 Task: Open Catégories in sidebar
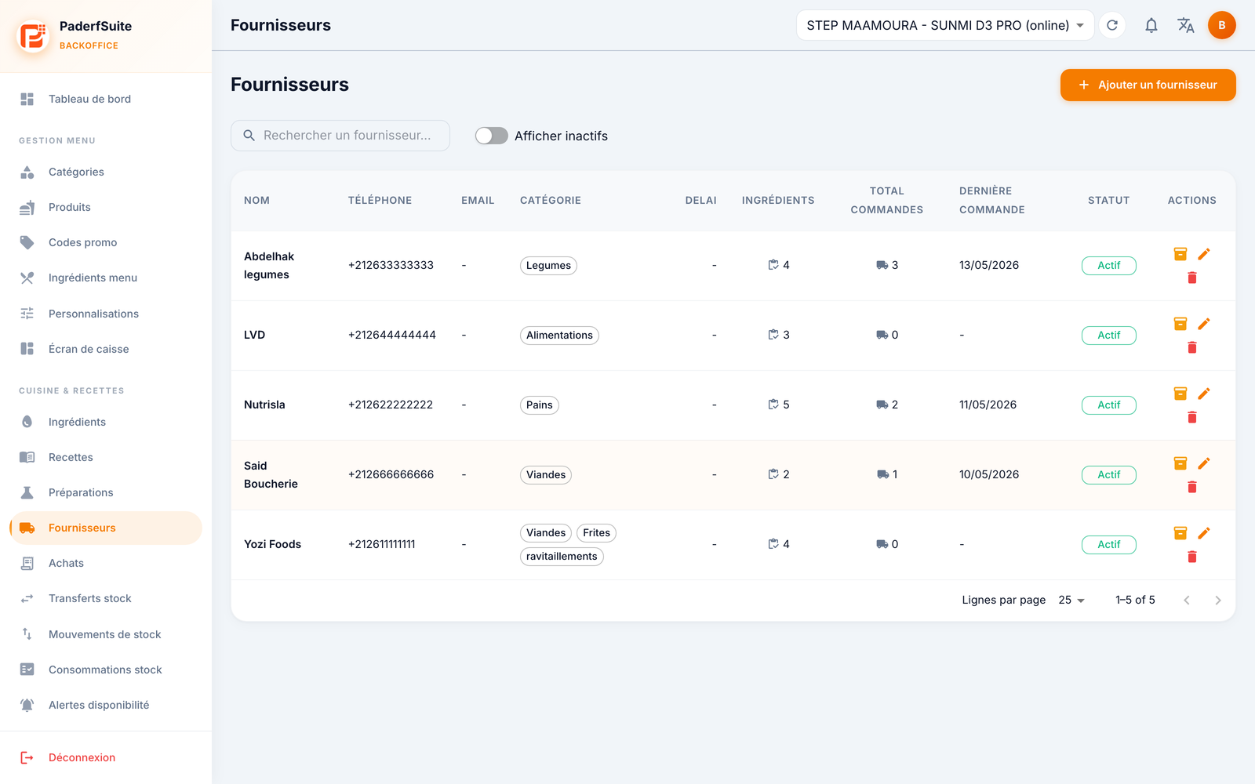click(x=106, y=172)
